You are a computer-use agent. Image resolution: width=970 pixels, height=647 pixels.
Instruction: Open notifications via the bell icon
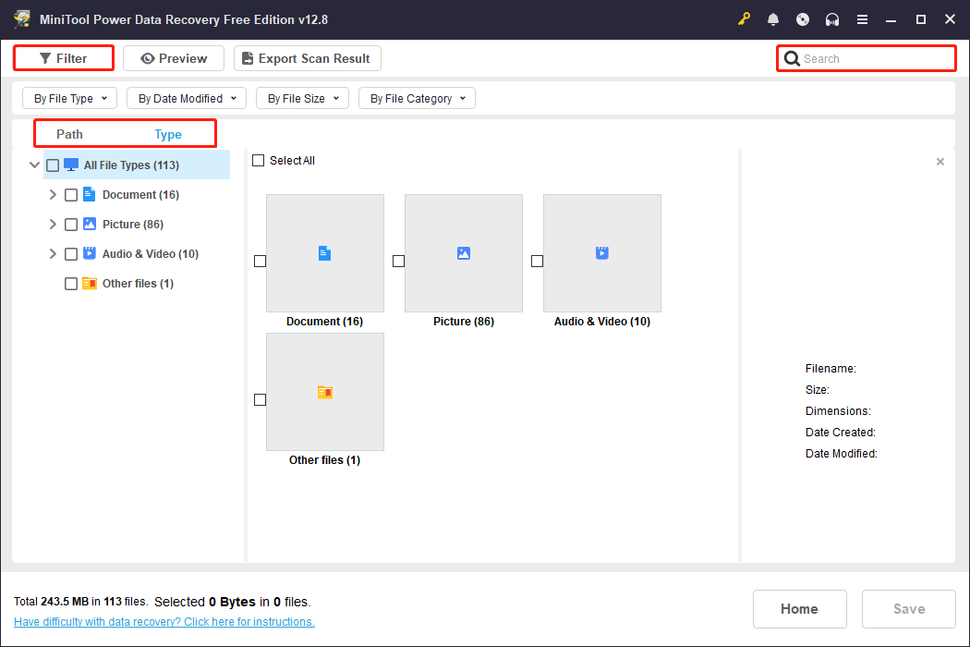[773, 18]
